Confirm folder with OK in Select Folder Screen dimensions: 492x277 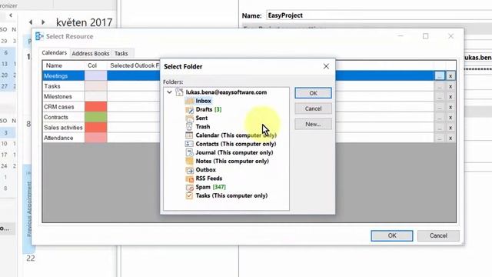[x=313, y=93]
